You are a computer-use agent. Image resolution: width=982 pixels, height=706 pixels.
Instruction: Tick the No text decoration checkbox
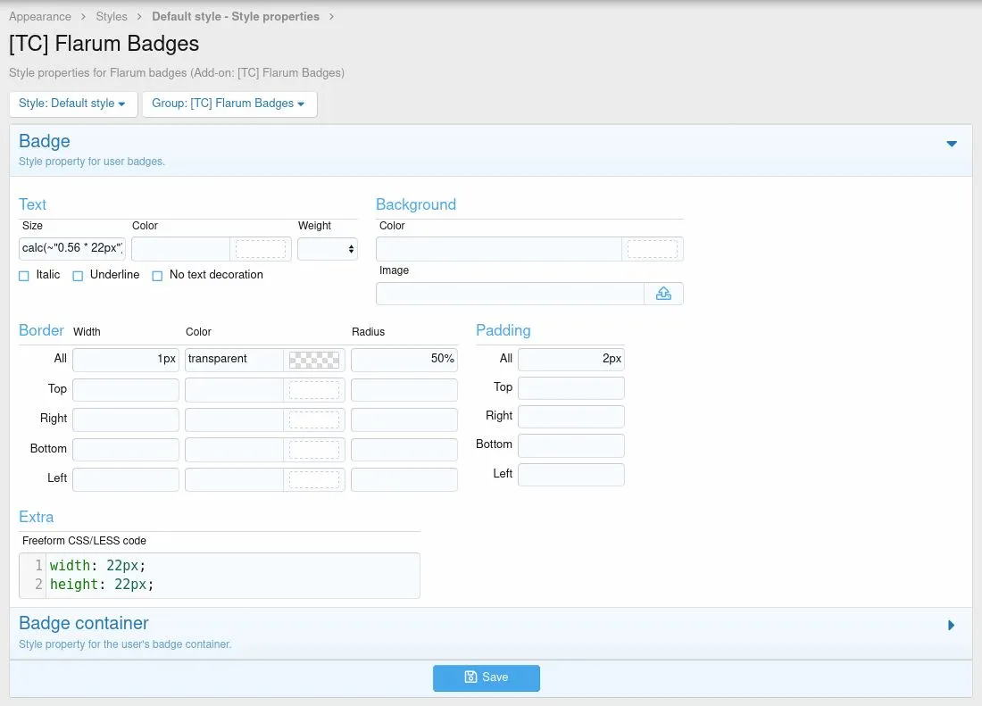[x=157, y=276]
